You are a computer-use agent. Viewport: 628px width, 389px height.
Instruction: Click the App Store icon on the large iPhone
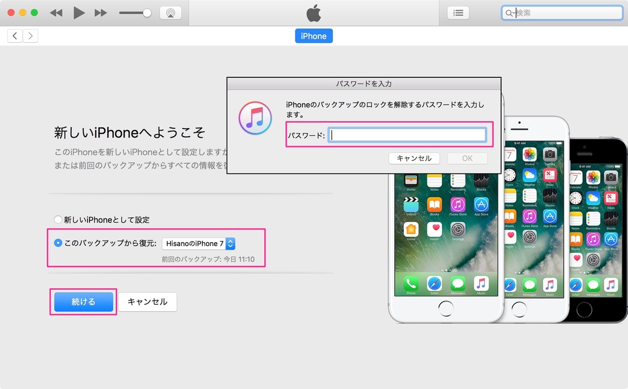click(481, 205)
